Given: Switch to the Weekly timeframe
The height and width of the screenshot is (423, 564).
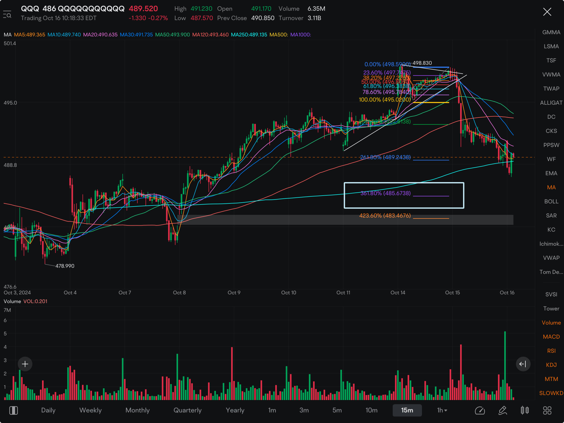Looking at the screenshot, I should pyautogui.click(x=90, y=410).
